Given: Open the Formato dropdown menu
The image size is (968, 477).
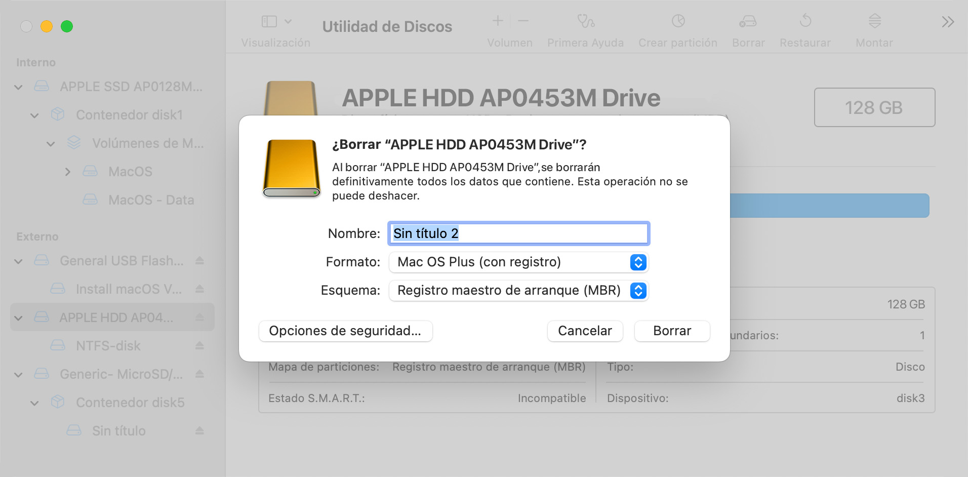Looking at the screenshot, I should click(x=518, y=262).
